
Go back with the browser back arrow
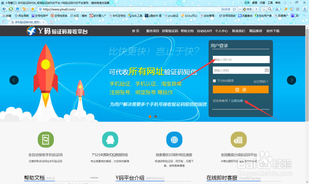pos(4,9)
